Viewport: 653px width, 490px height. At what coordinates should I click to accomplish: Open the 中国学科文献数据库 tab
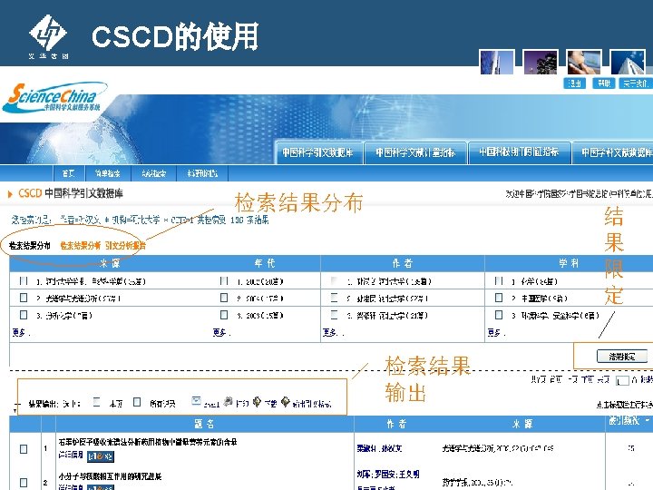point(613,152)
